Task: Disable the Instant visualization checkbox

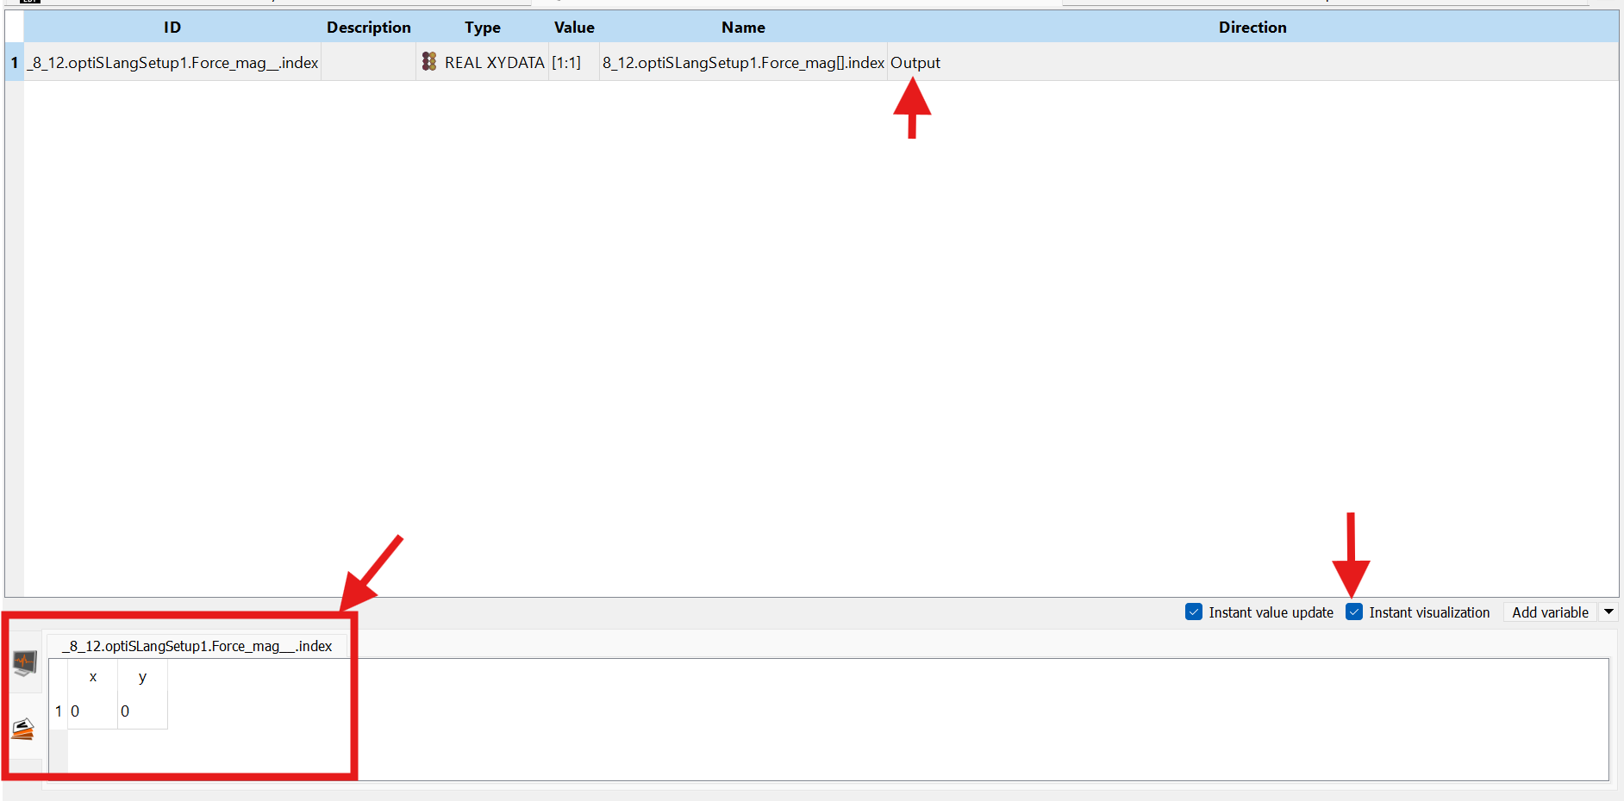Action: [1354, 612]
